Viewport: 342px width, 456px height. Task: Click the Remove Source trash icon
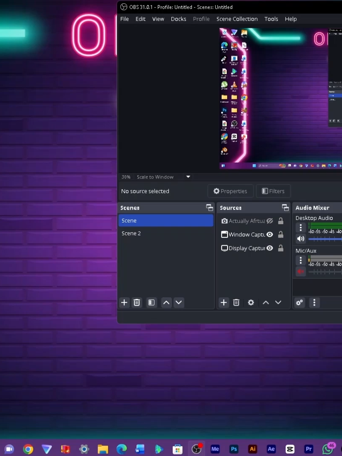click(x=236, y=302)
